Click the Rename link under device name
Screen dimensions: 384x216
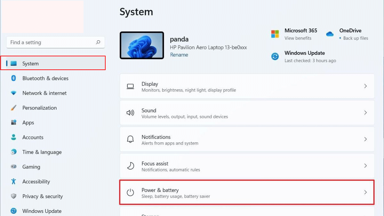(x=179, y=55)
